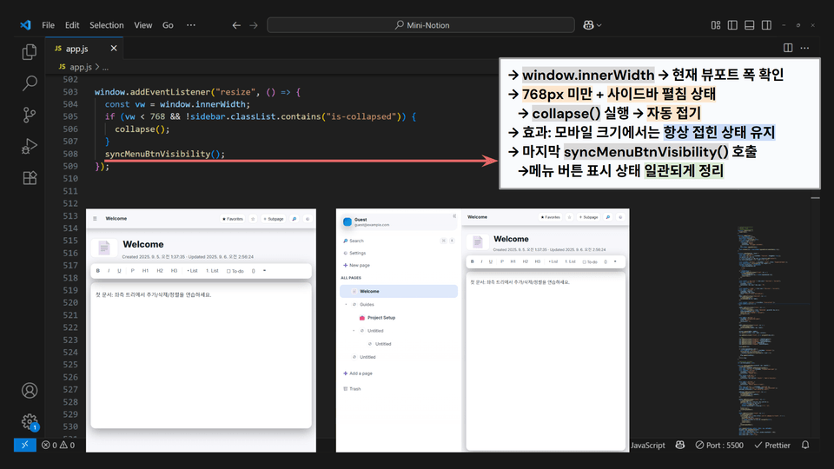Select Welcome page row in preview sidebar
834x469 pixels.
[399, 292]
